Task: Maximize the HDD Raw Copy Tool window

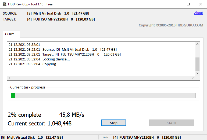Action: pyautogui.click(x=188, y=4)
